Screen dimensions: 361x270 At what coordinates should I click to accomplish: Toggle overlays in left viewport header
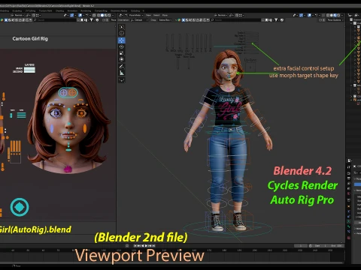(80, 15)
